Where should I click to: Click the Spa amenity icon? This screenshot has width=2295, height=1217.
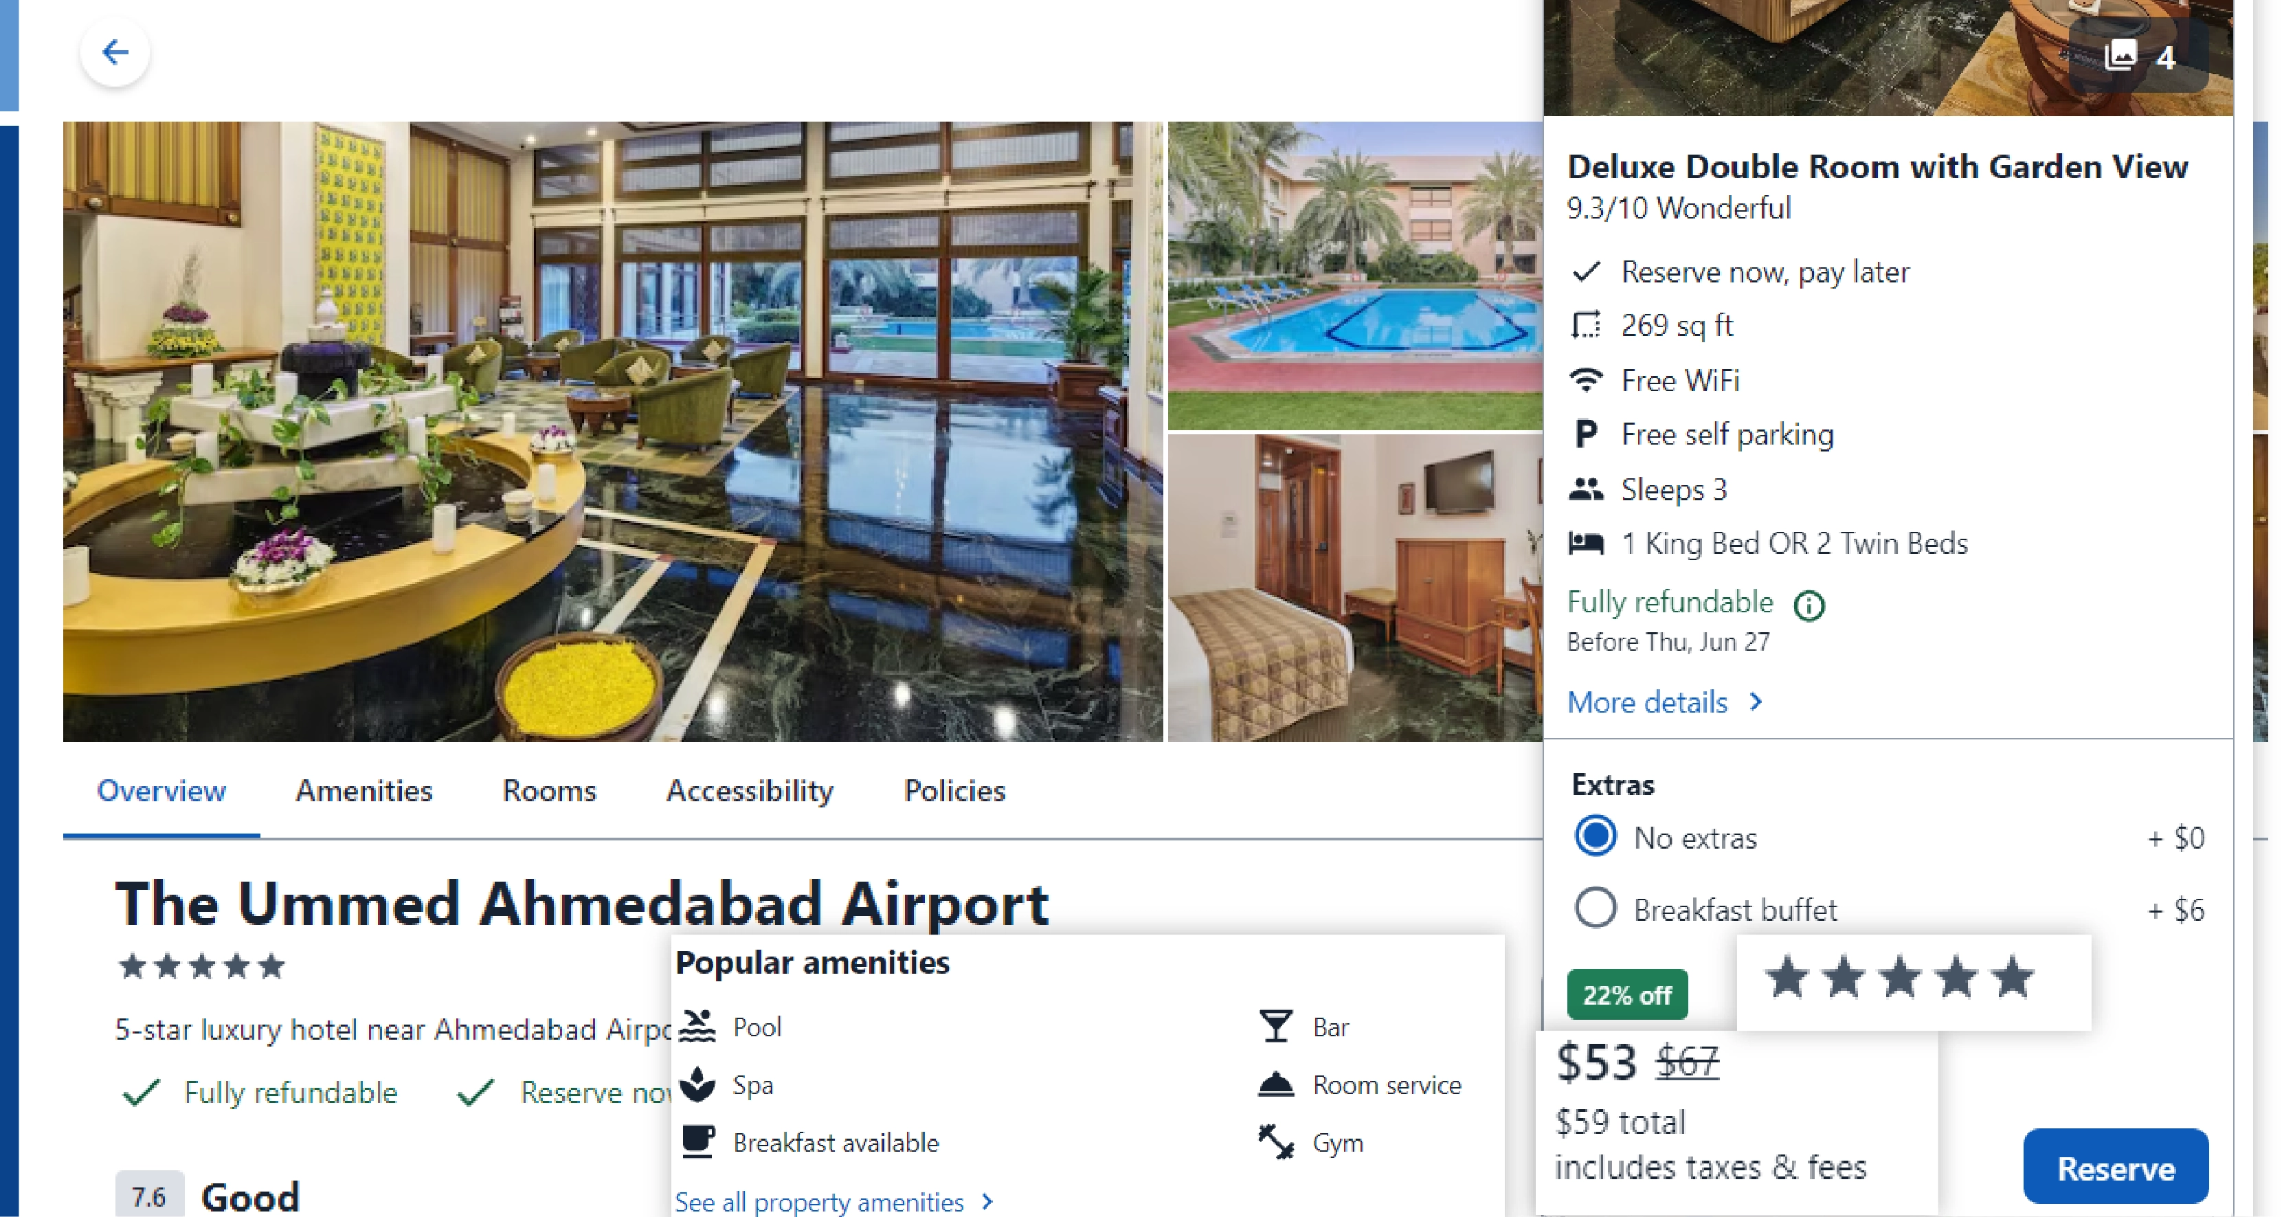[x=697, y=1084]
